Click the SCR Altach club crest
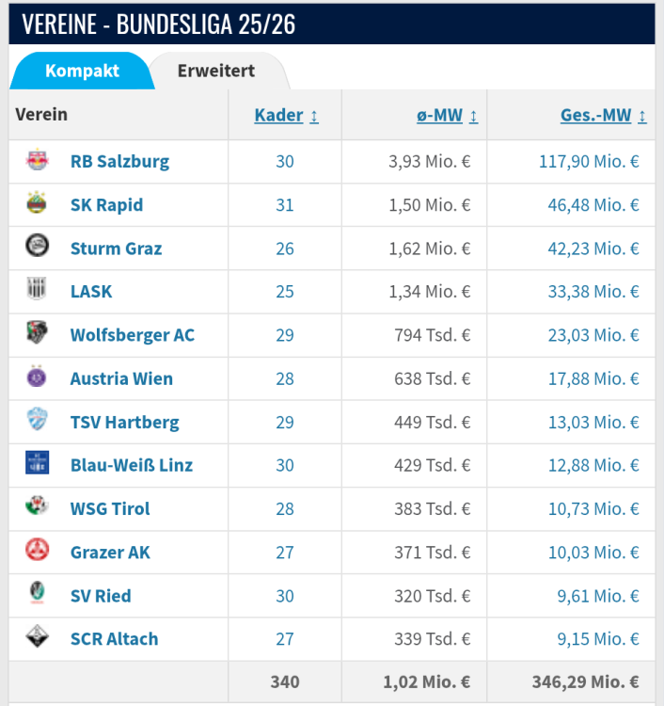The width and height of the screenshot is (664, 706). [x=37, y=638]
